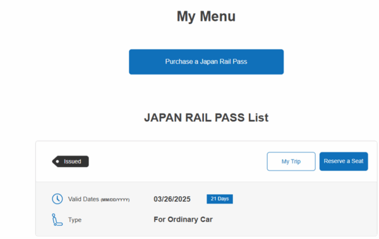Click the For Ordinary Car type value
The width and height of the screenshot is (379, 239).
pos(183,219)
